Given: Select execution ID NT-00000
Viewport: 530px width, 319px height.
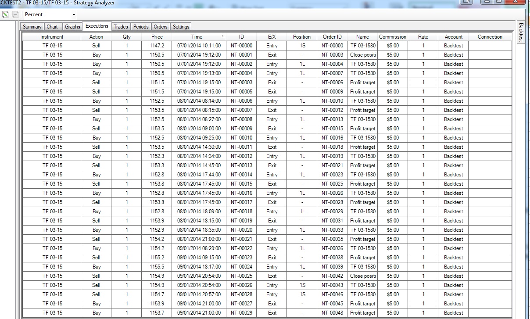Looking at the screenshot, I should click(242, 46).
